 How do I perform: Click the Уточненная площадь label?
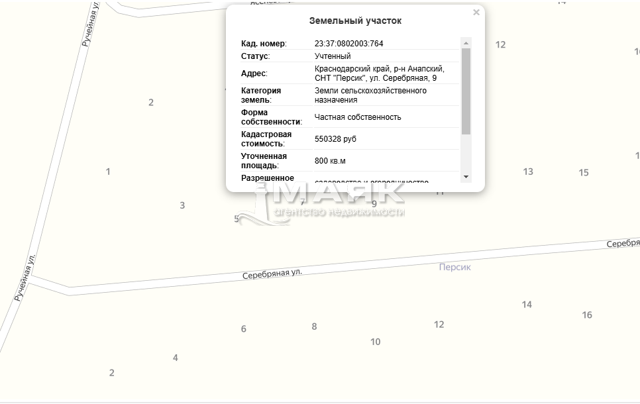264,161
